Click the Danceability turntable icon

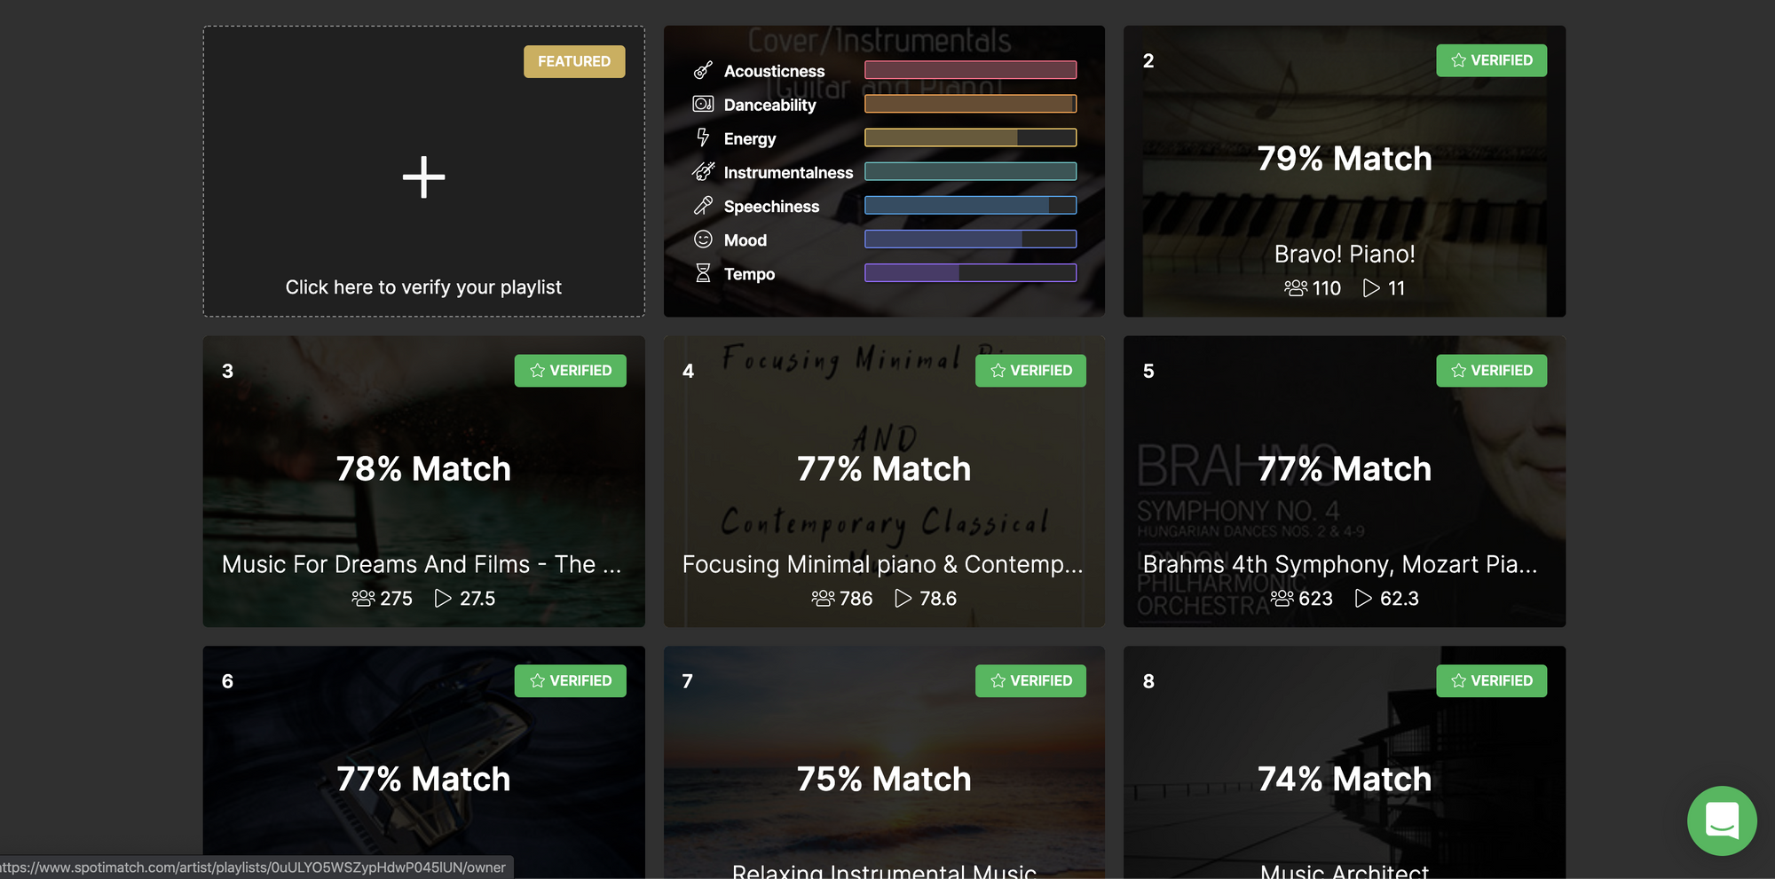point(703,104)
